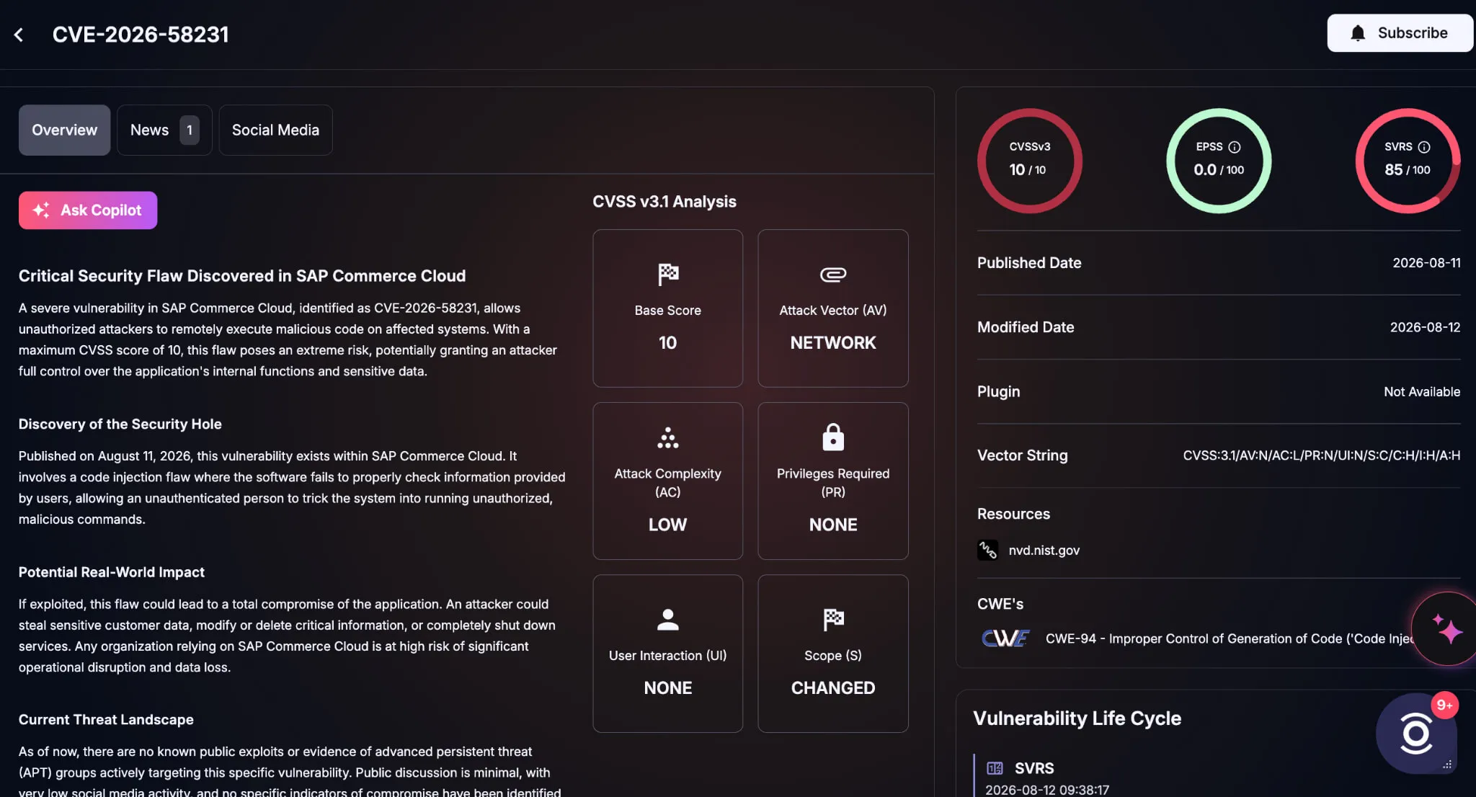Image resolution: width=1476 pixels, height=797 pixels.
Task: Click the Base Score card
Action: [x=668, y=308]
